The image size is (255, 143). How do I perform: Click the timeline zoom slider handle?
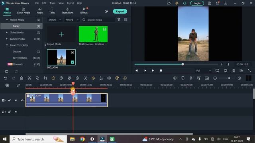click(229, 78)
